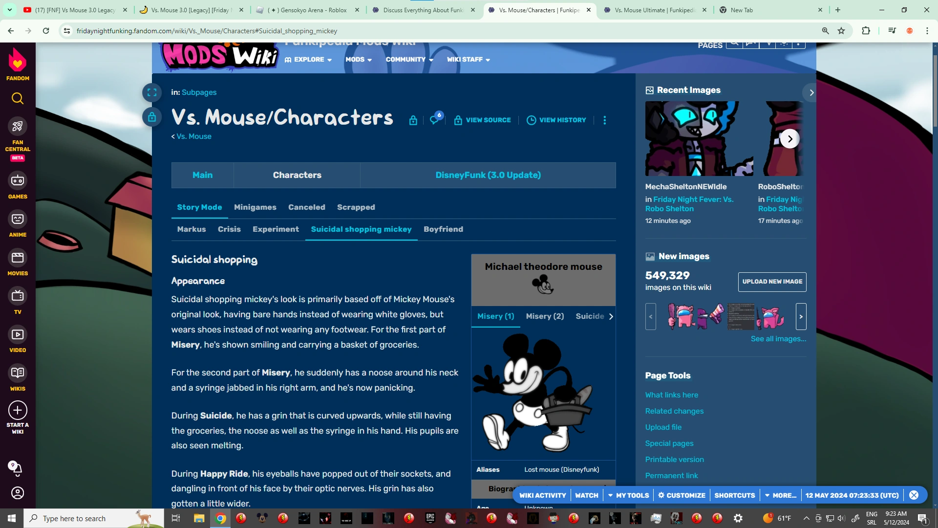Click the Anime sidebar icon
The height and width of the screenshot is (528, 938).
(18, 219)
